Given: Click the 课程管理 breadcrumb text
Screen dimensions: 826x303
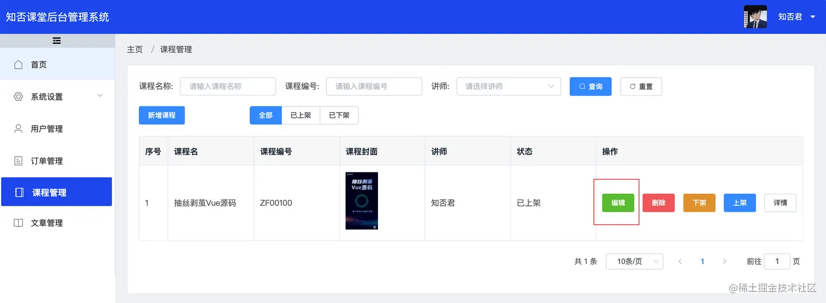Looking at the screenshot, I should (176, 49).
